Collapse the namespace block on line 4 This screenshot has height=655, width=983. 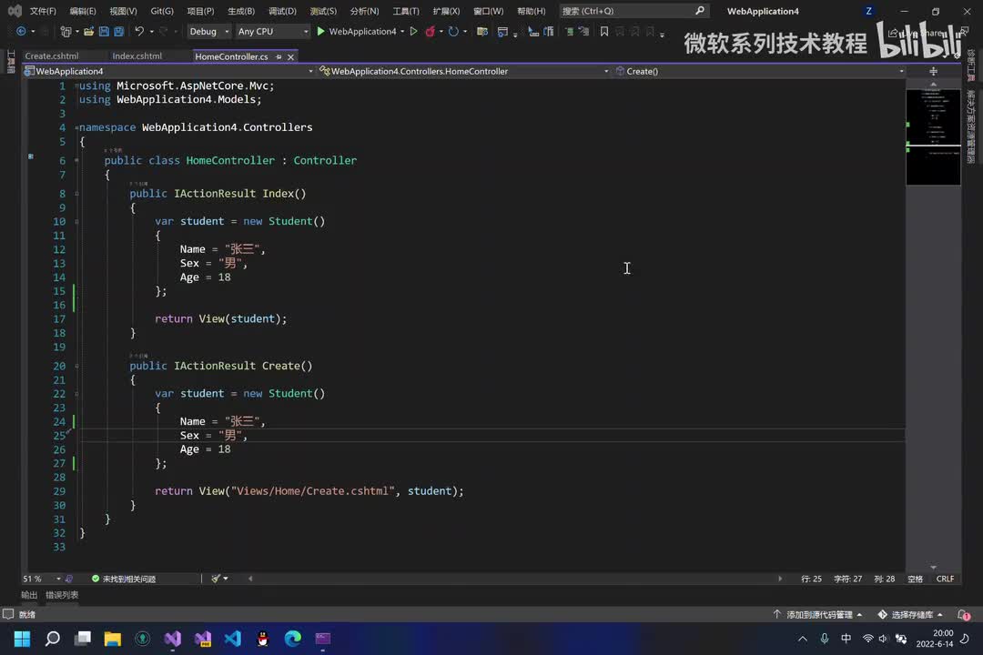click(x=76, y=127)
